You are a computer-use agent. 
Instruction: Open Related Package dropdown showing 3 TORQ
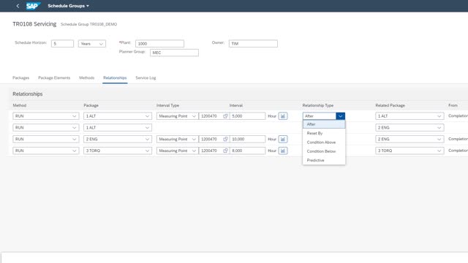[x=409, y=150]
